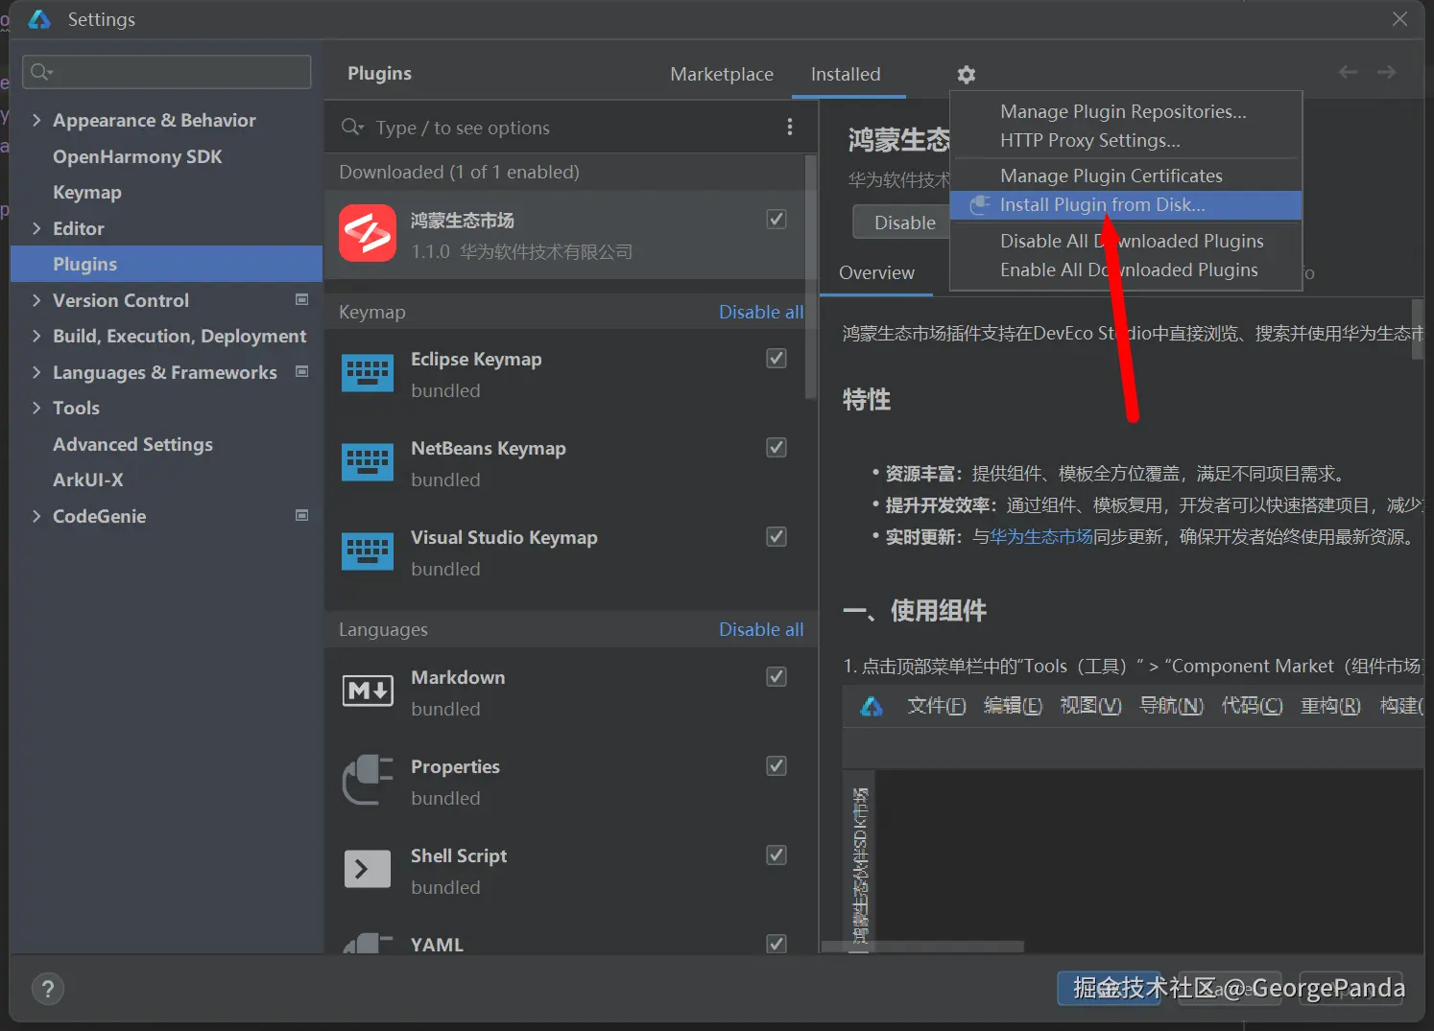Click the DevEco Studio logo in title bar
This screenshot has height=1031, width=1434.
pyautogui.click(x=39, y=19)
